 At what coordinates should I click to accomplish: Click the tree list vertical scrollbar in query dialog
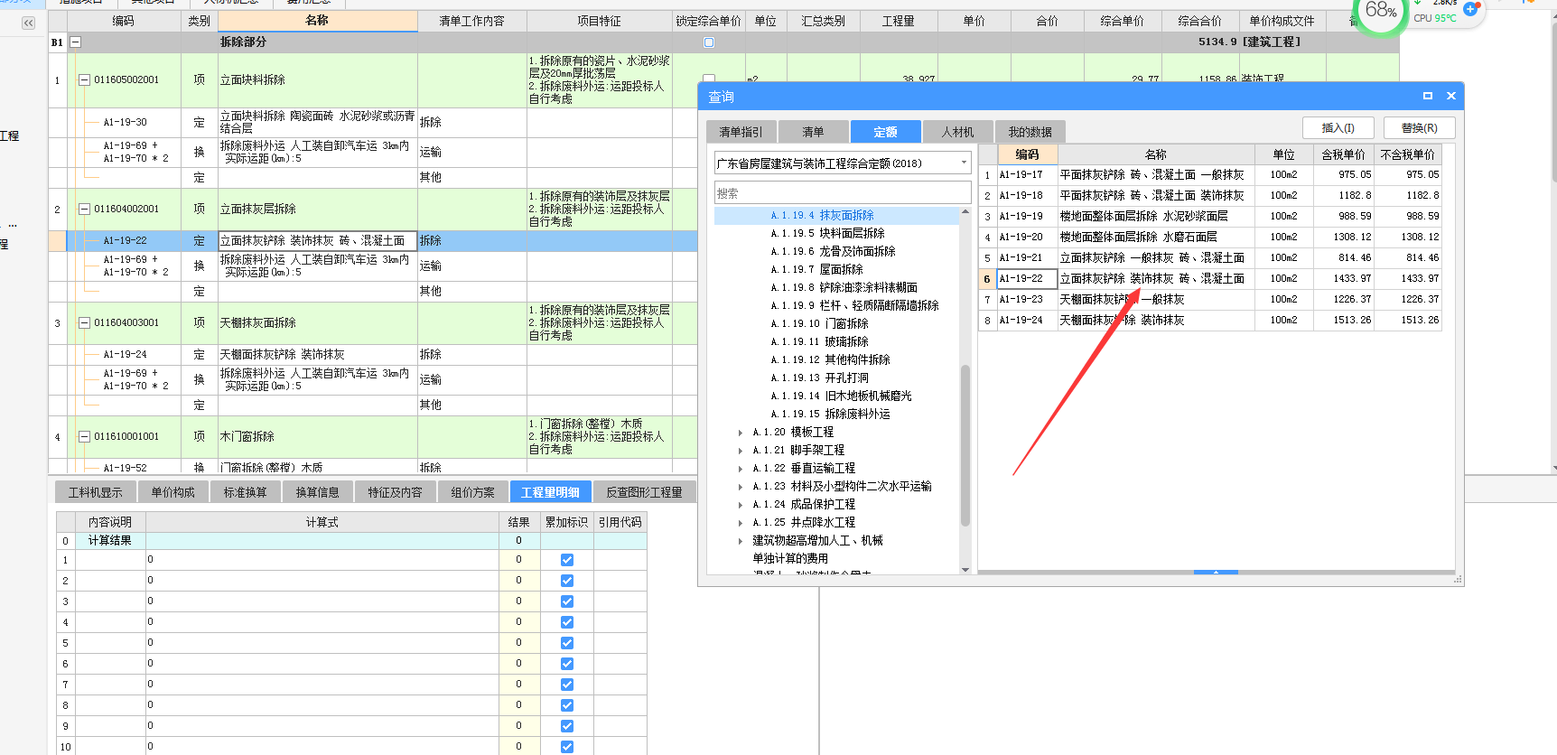coord(965,445)
